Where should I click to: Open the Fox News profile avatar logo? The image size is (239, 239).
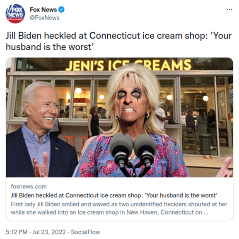point(15,14)
